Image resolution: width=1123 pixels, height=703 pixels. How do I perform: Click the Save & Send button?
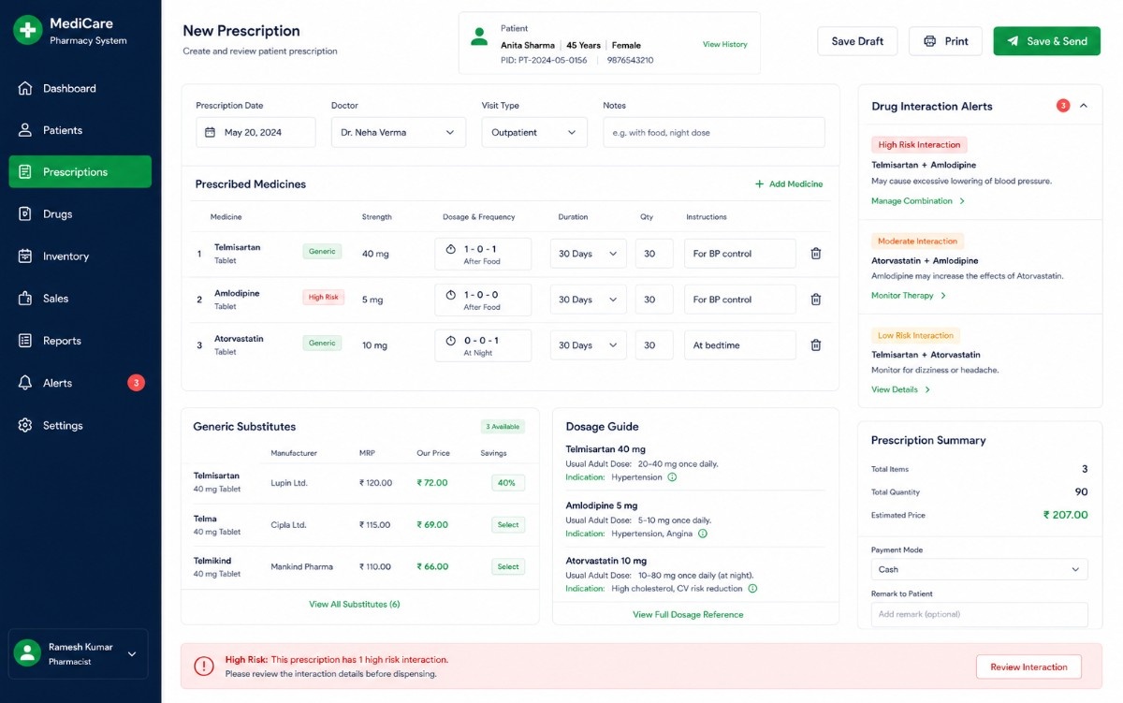[x=1047, y=41]
